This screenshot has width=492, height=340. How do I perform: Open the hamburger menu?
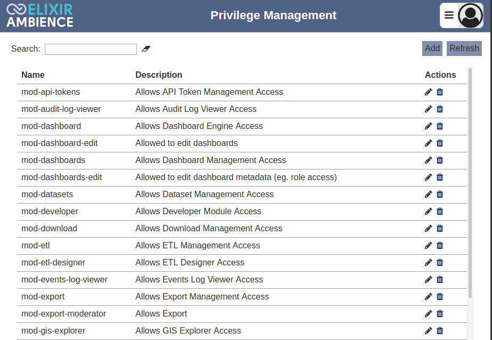[449, 15]
